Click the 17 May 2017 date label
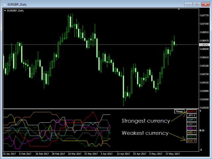Viewport: 212px width, 159px height. pyautogui.click(x=173, y=154)
